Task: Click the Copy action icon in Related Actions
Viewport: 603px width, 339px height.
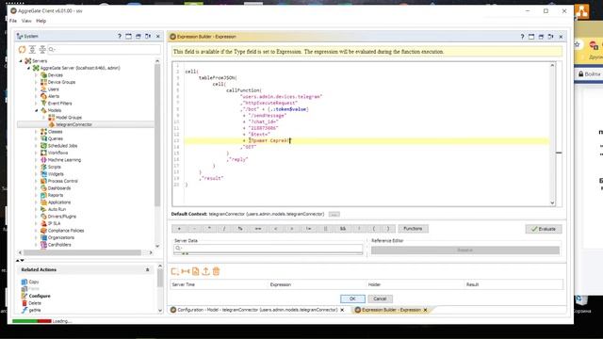Action: (x=24, y=282)
